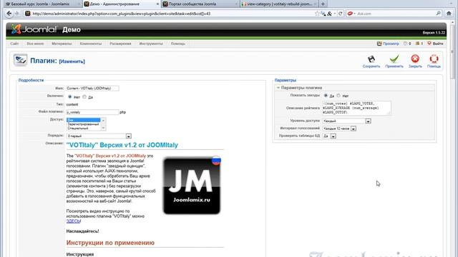Viewport: 458px width, 257px height.
Task: Click the browser back arrow button
Action: tap(9, 14)
